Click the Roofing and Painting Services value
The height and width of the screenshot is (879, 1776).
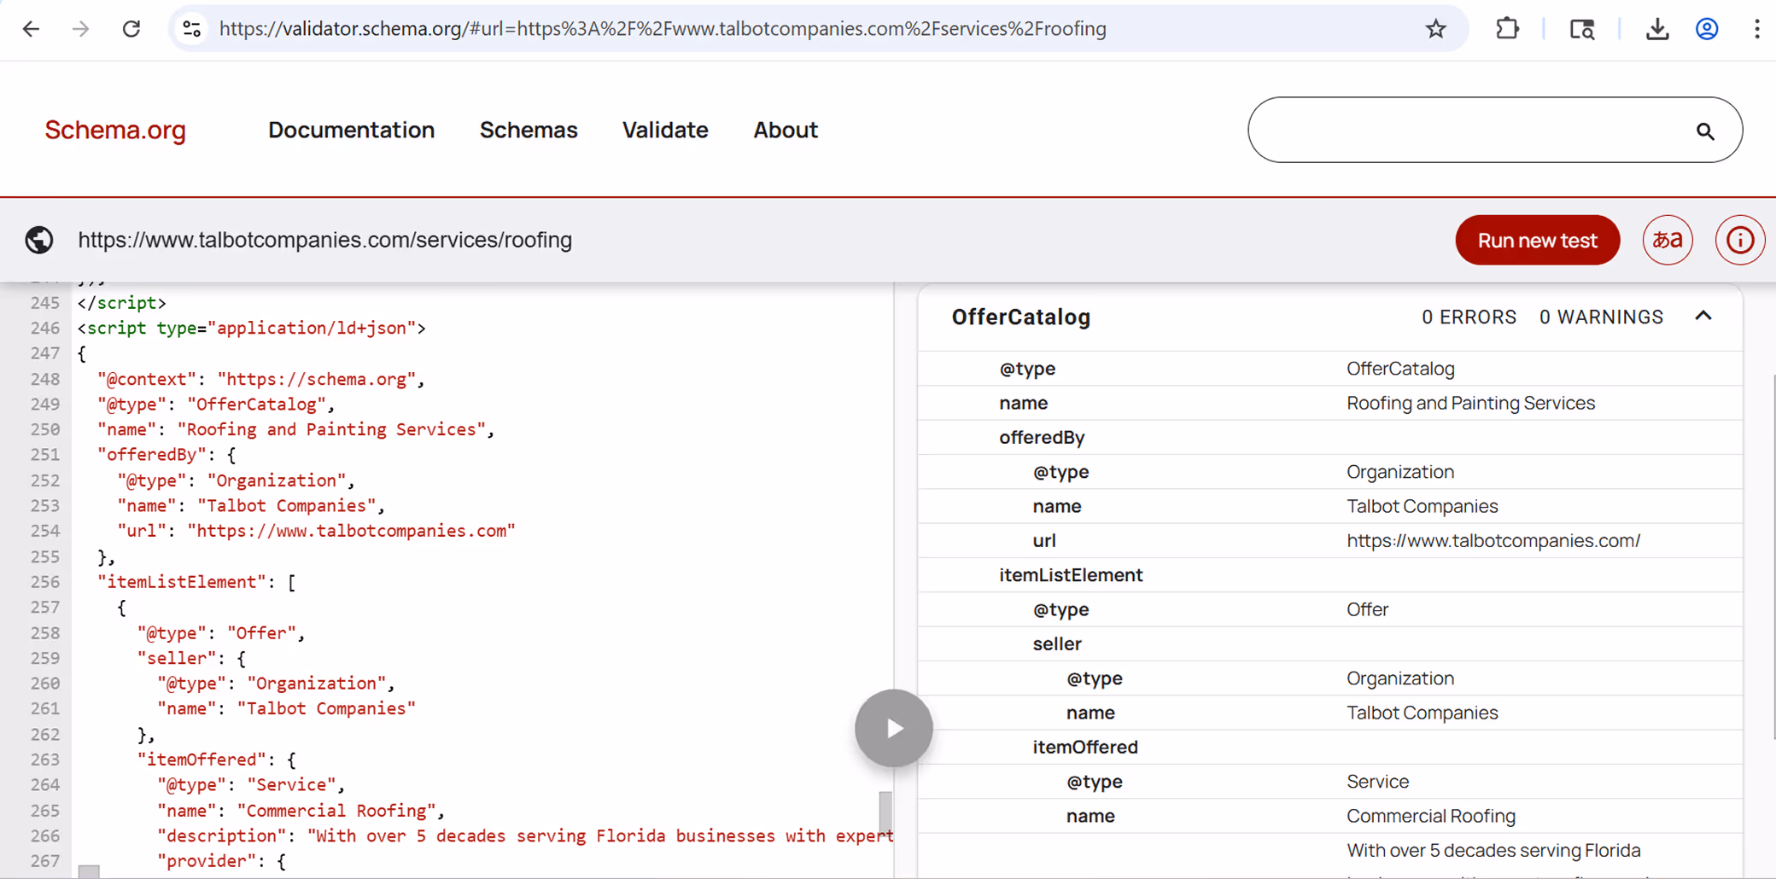pos(1470,403)
